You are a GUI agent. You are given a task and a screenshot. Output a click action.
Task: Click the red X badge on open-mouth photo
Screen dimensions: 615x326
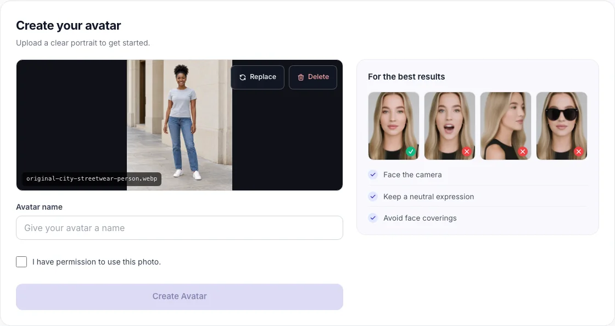[x=466, y=151]
